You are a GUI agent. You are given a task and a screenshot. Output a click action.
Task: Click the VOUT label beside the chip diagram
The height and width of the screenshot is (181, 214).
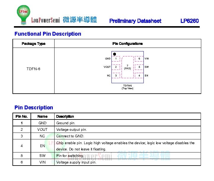coord(107,67)
